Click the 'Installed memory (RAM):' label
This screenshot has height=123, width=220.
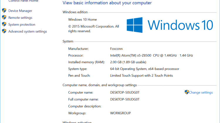(x=87, y=62)
